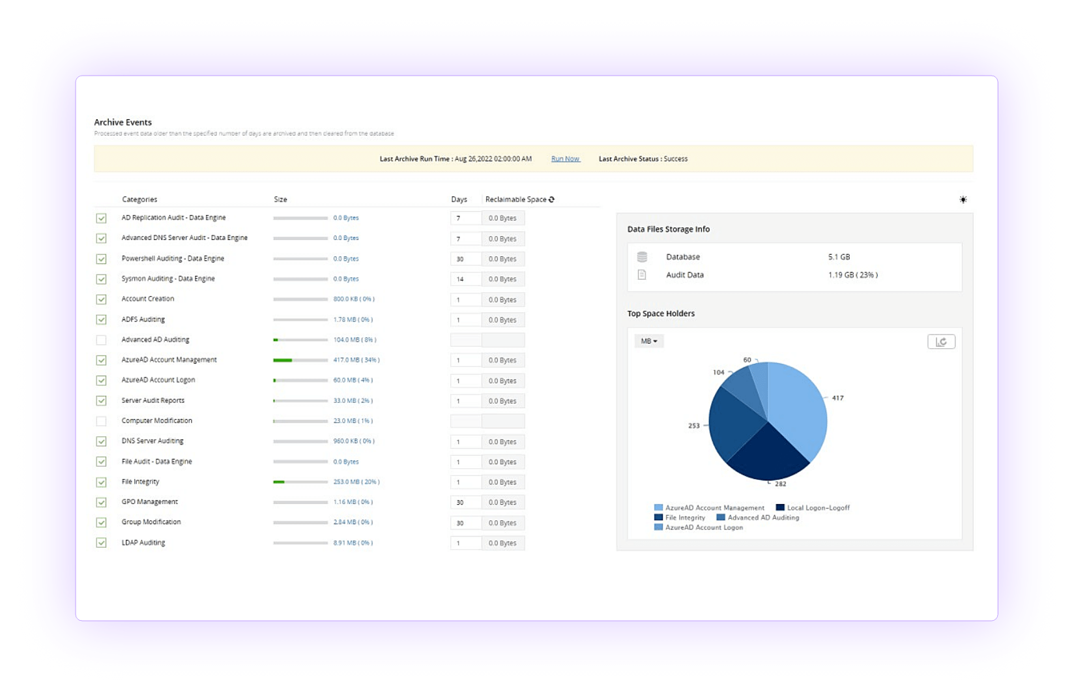Click the 33.0 MB (2%) size link

click(353, 401)
